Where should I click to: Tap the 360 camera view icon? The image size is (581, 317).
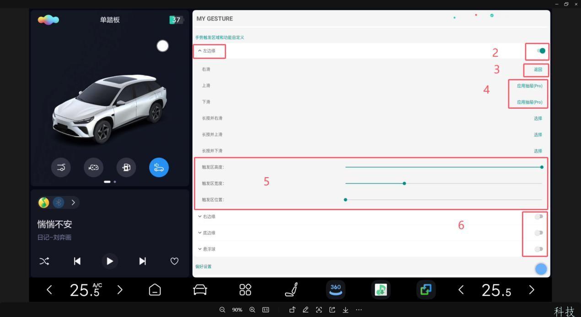(x=336, y=290)
